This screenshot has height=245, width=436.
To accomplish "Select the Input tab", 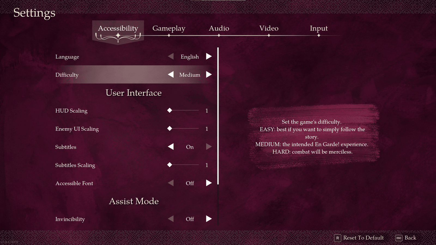I will [x=319, y=28].
